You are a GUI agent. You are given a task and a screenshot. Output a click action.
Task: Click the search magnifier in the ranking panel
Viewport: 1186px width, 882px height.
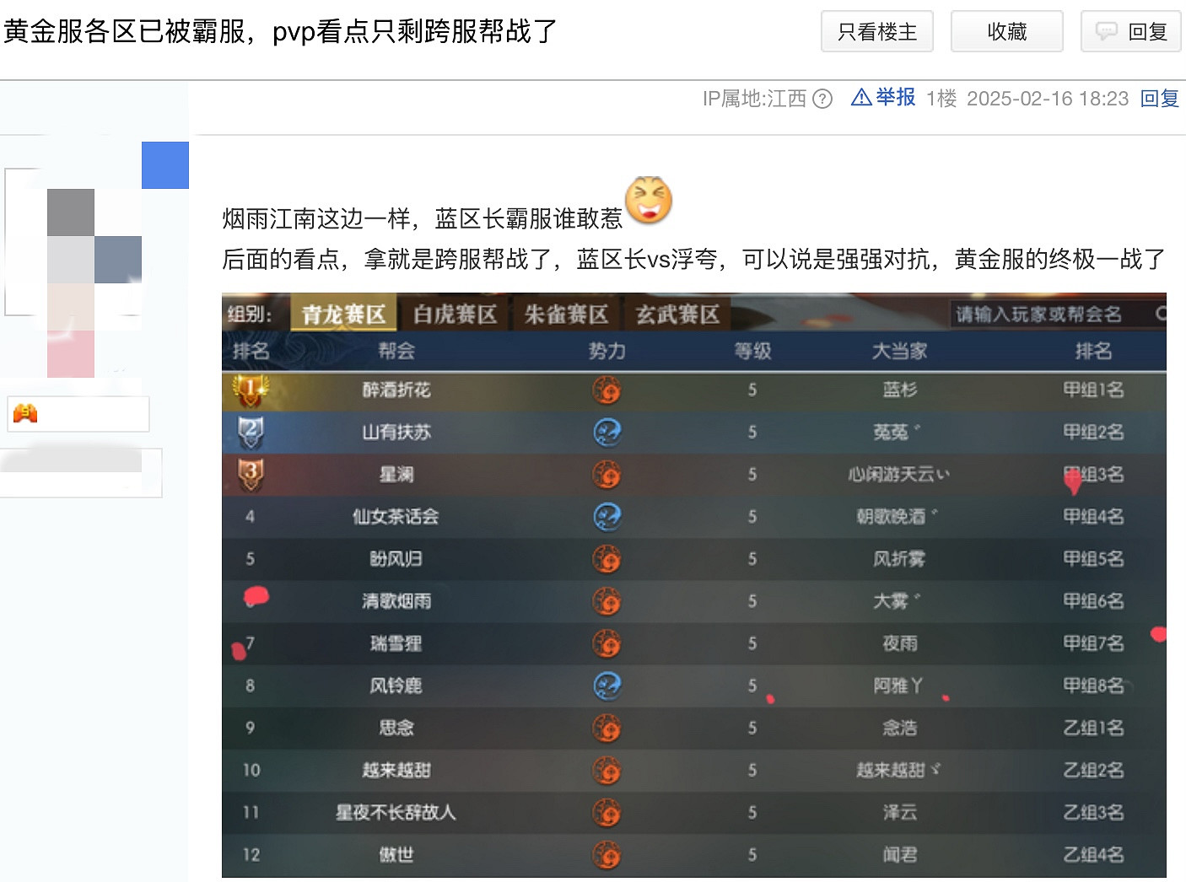coord(1161,314)
